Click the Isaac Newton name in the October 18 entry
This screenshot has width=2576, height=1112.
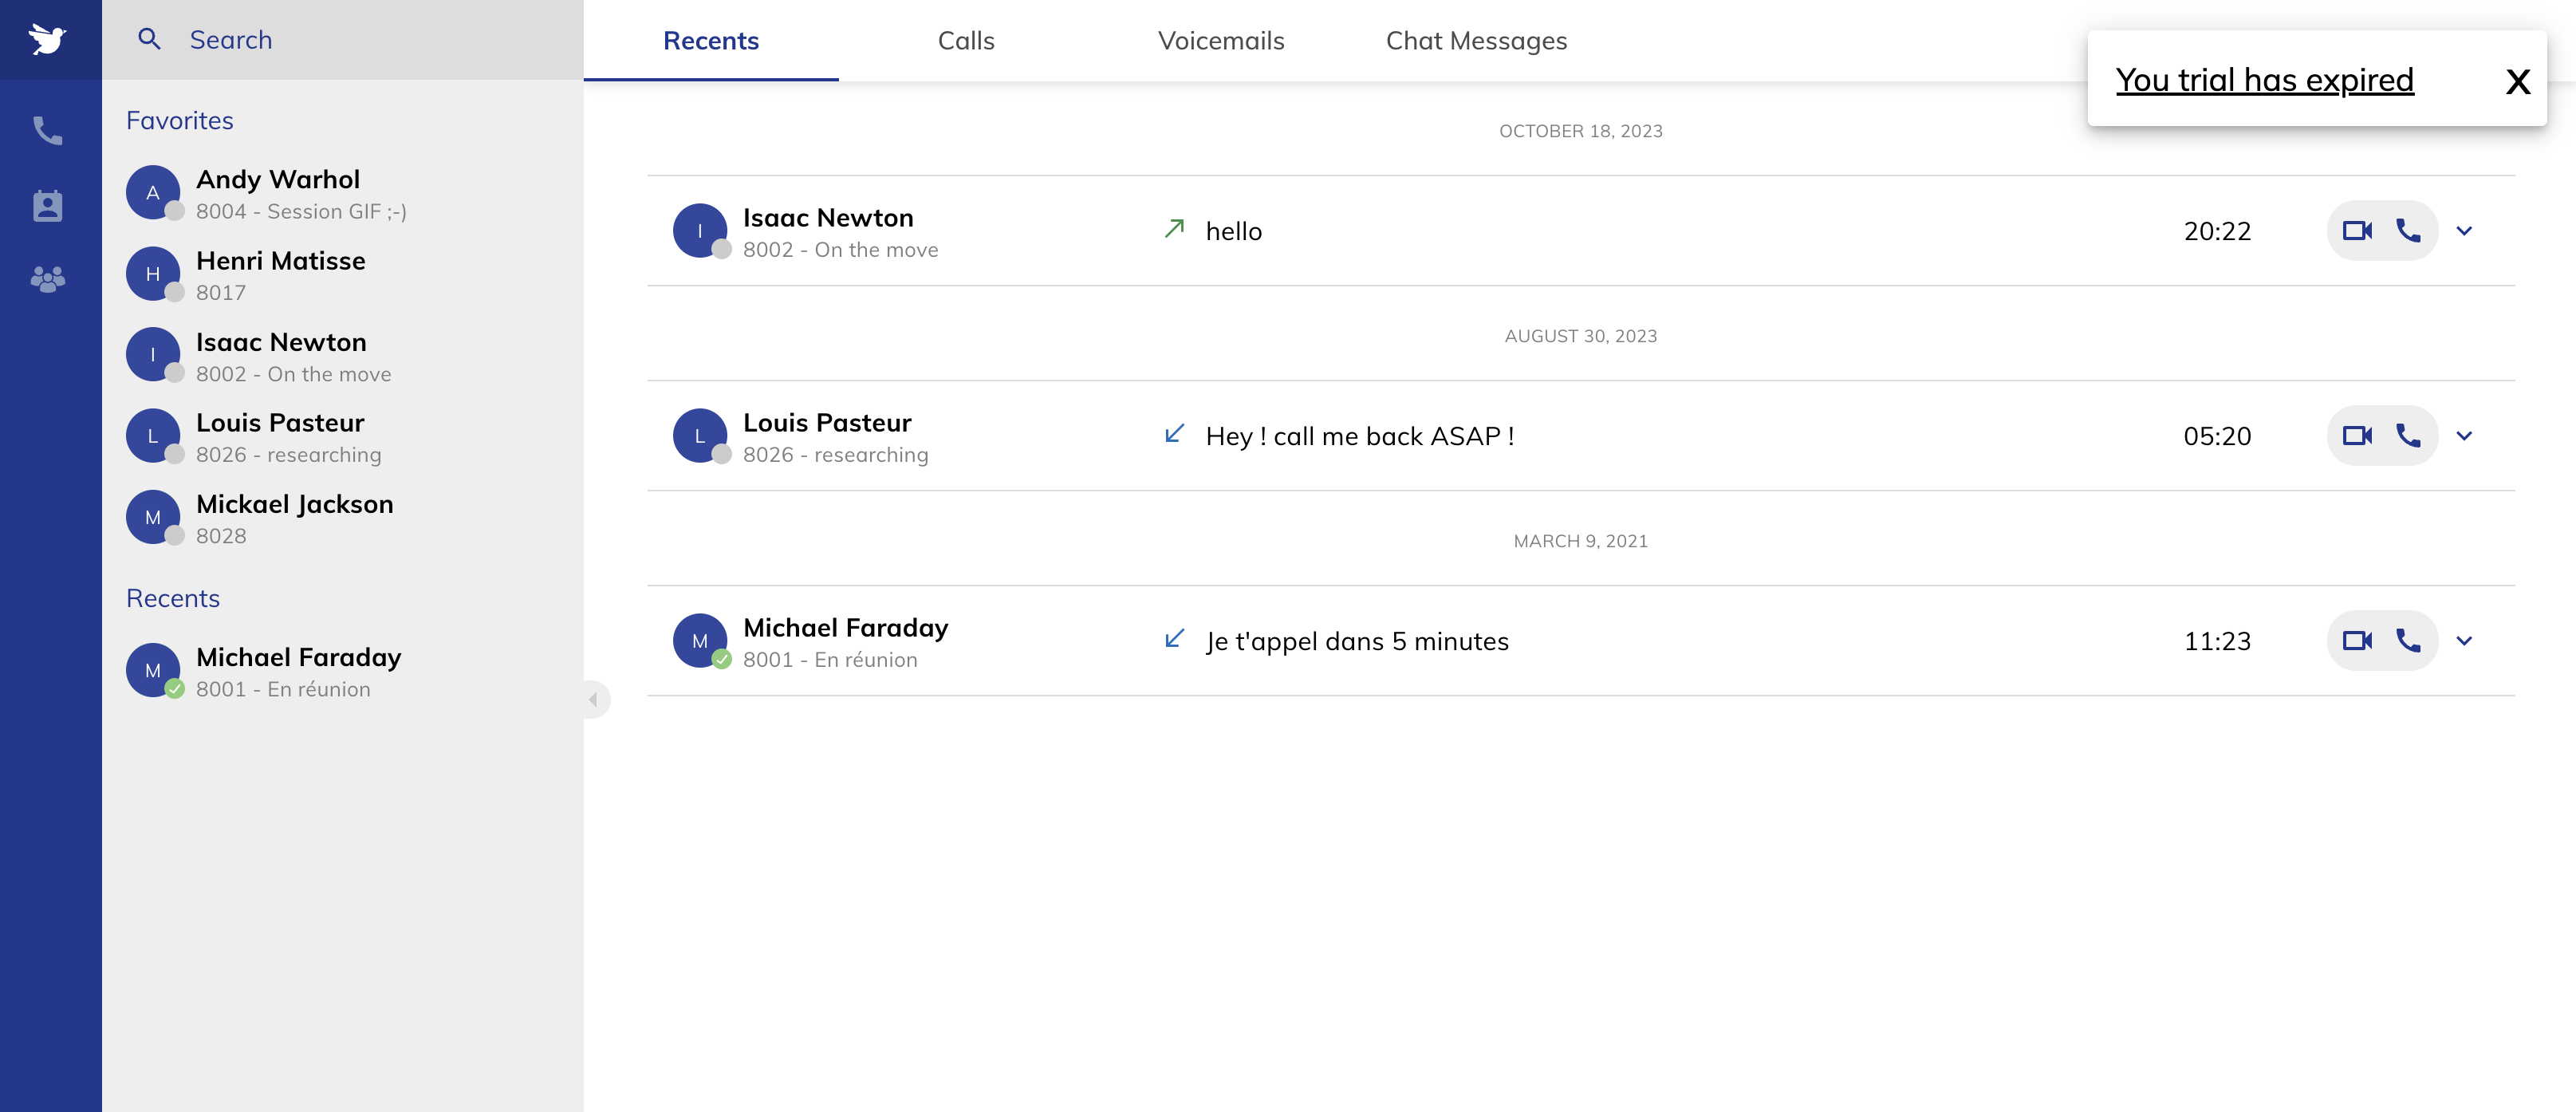[828, 217]
